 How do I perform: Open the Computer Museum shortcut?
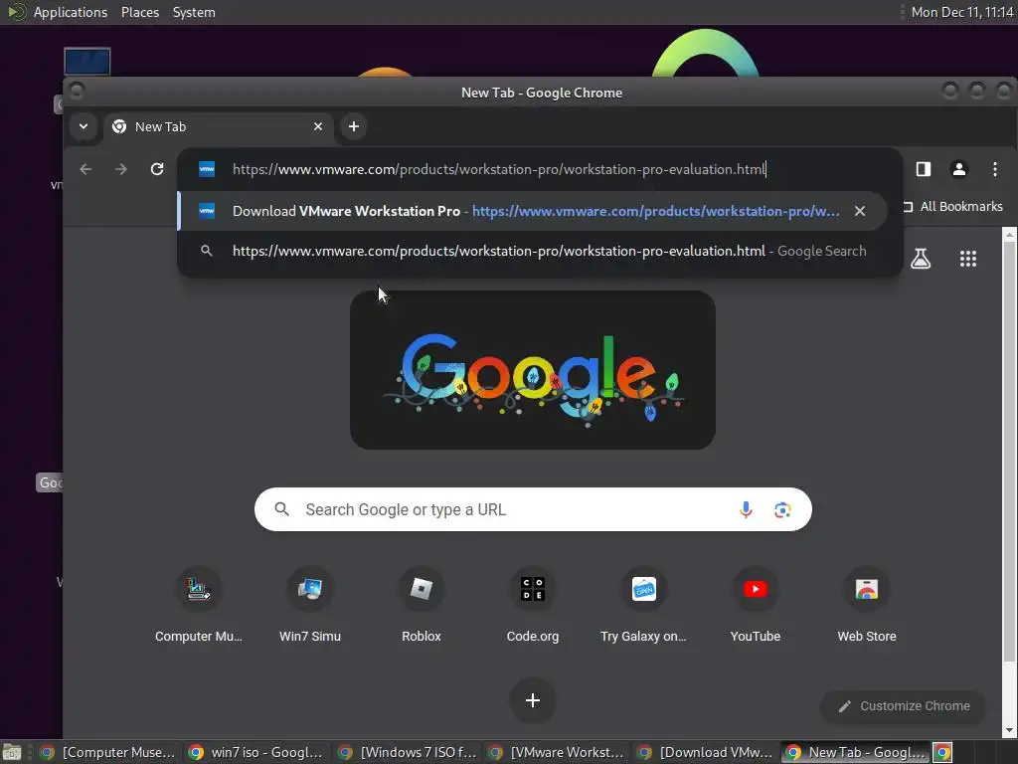[199, 606]
